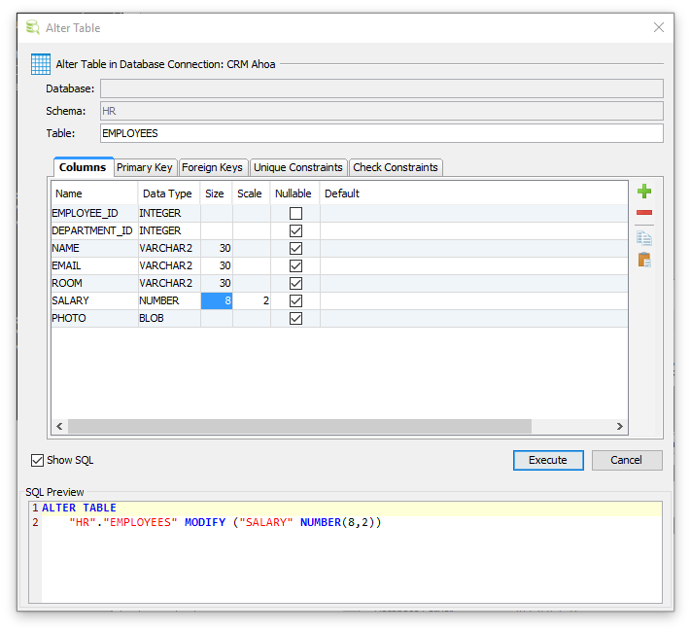Image resolution: width=691 pixels, height=632 pixels.
Task: Click the highlighted size 8 cell for SALARY
Action: (x=217, y=300)
